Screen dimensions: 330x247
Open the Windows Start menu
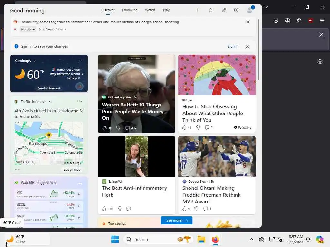(115, 239)
